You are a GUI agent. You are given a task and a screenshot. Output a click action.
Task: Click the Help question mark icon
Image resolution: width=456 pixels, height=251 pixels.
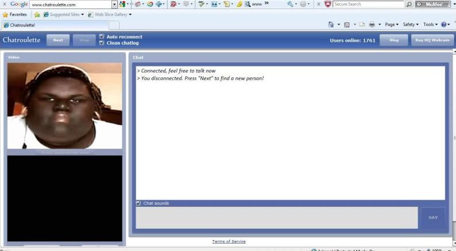444,25
